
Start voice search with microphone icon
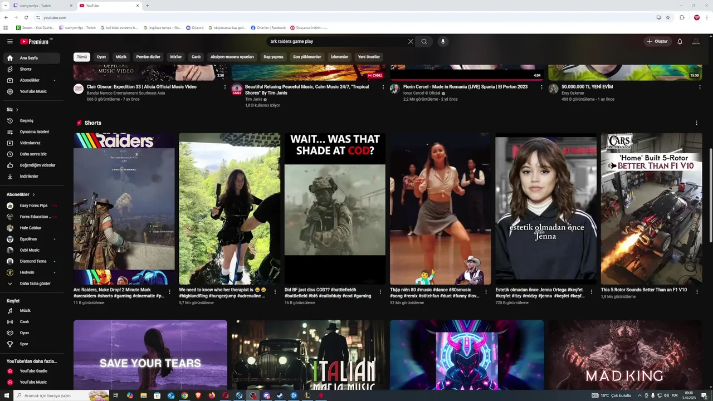[443, 41]
